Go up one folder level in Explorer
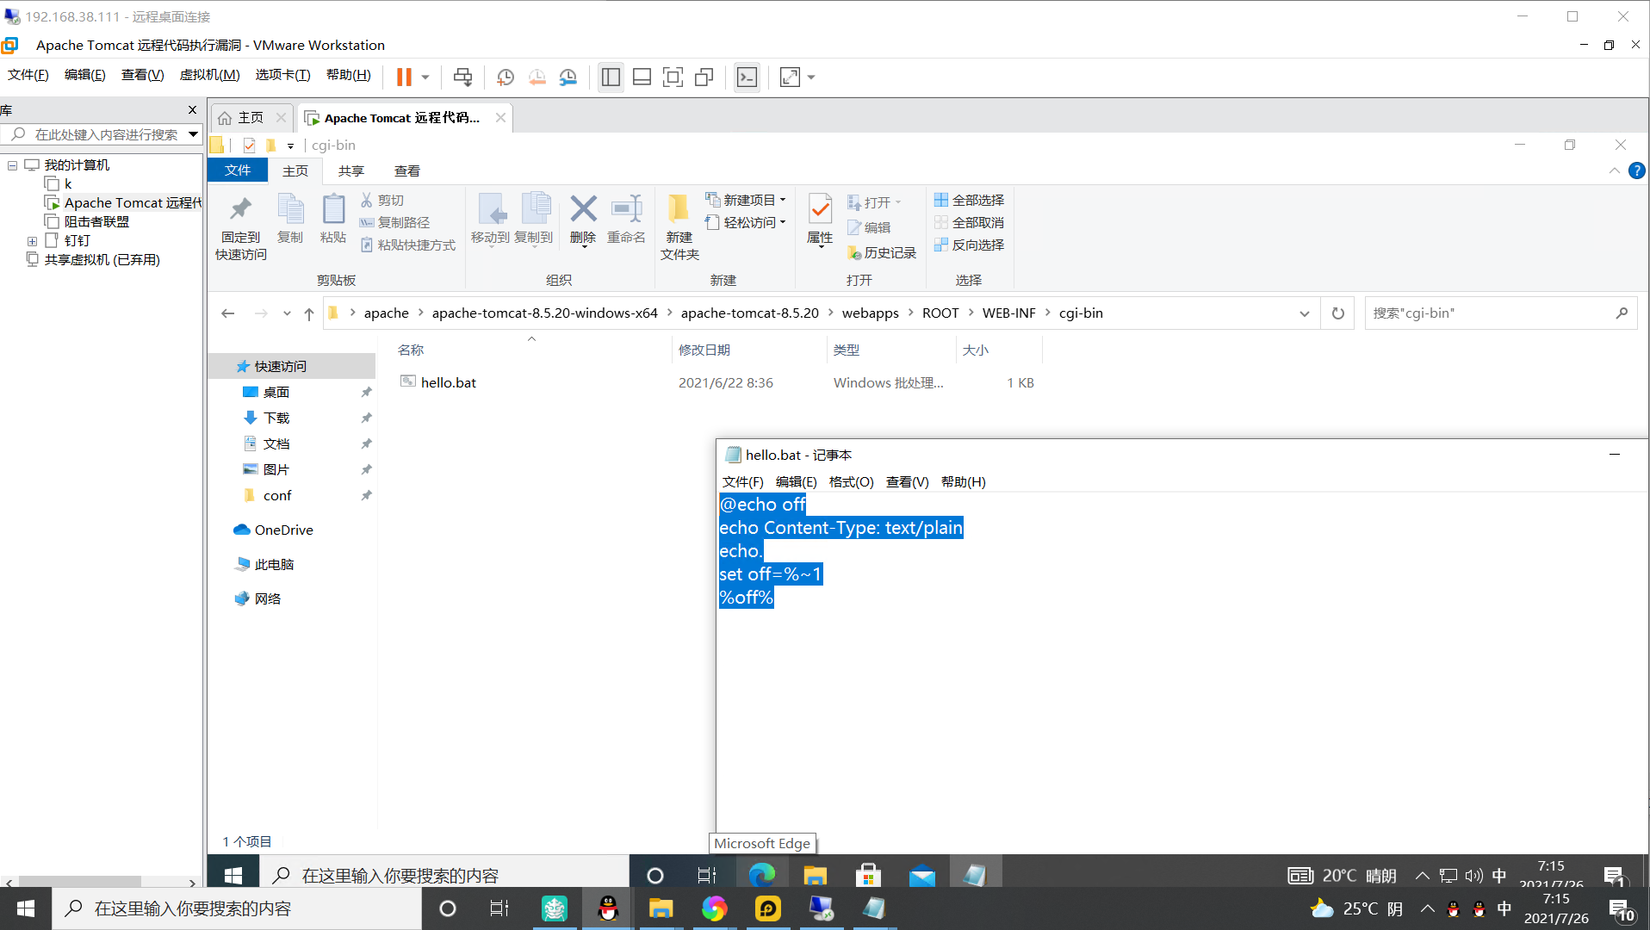Screen dimensions: 1650x930 [309, 313]
